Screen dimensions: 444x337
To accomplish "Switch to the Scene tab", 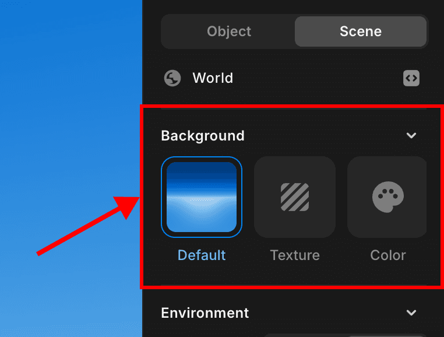I will 361,31.
